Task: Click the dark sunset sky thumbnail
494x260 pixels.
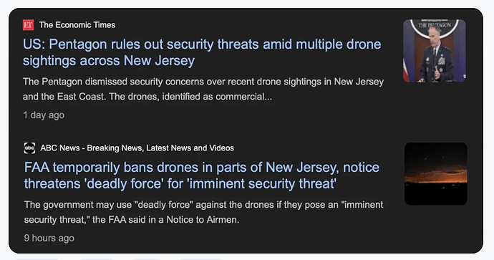Action: pos(436,173)
